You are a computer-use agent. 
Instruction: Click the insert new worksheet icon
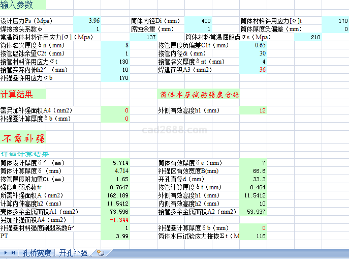101,253
